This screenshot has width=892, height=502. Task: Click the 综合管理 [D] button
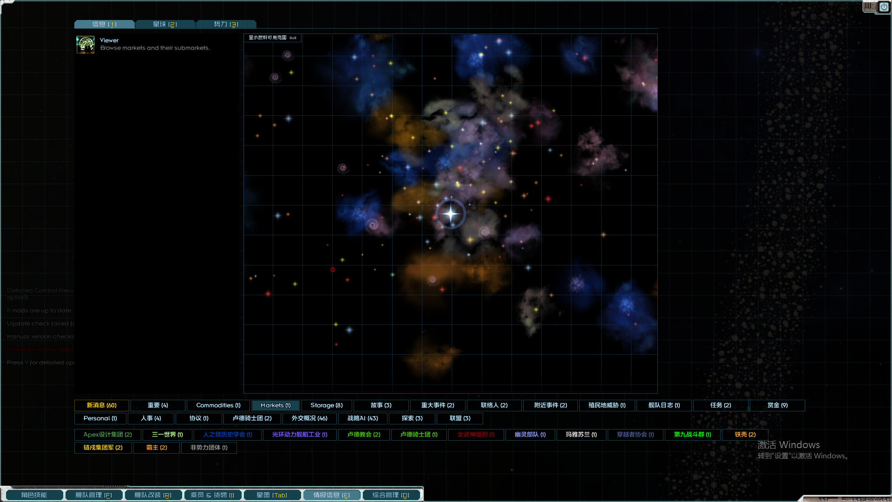391,495
